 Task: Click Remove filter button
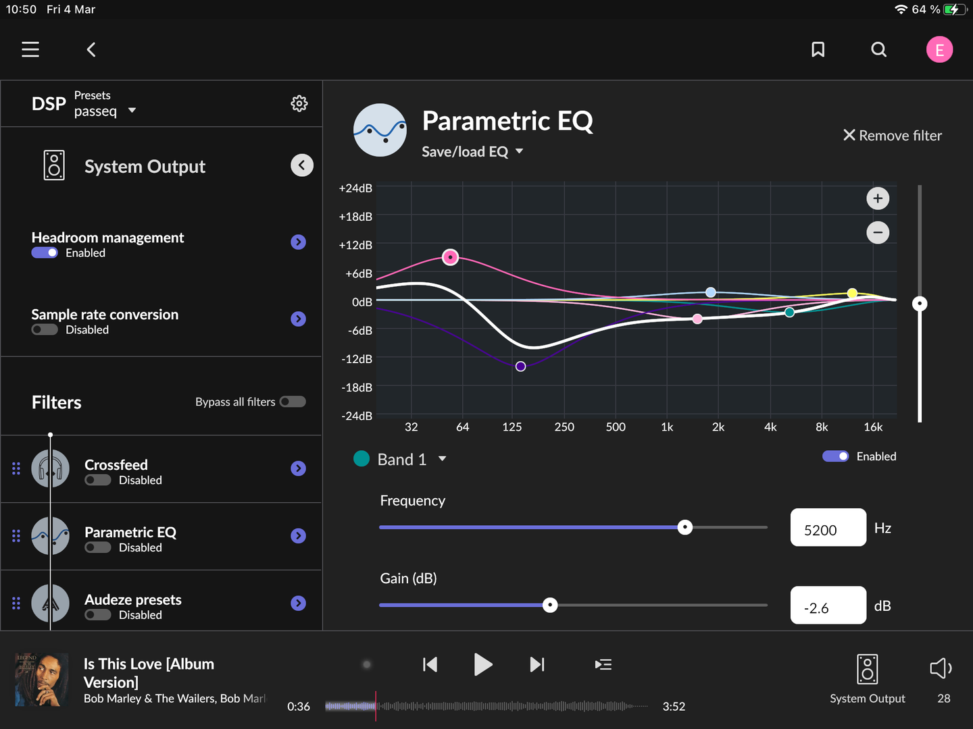pyautogui.click(x=893, y=136)
